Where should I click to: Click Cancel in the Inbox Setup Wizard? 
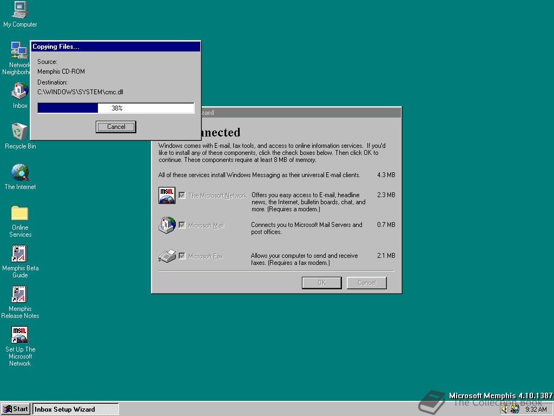pos(367,283)
